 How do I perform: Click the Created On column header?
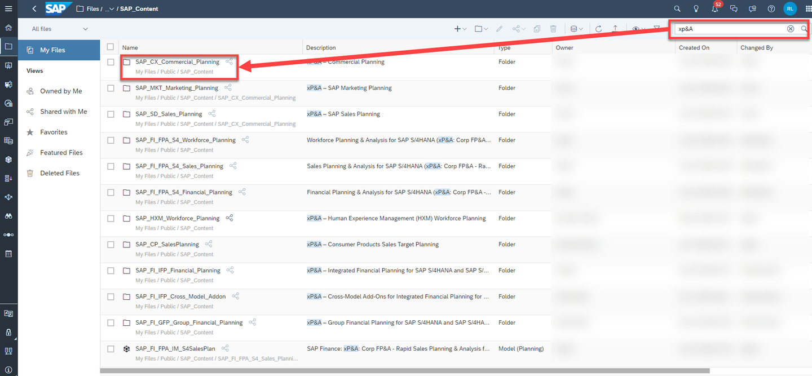[694, 48]
